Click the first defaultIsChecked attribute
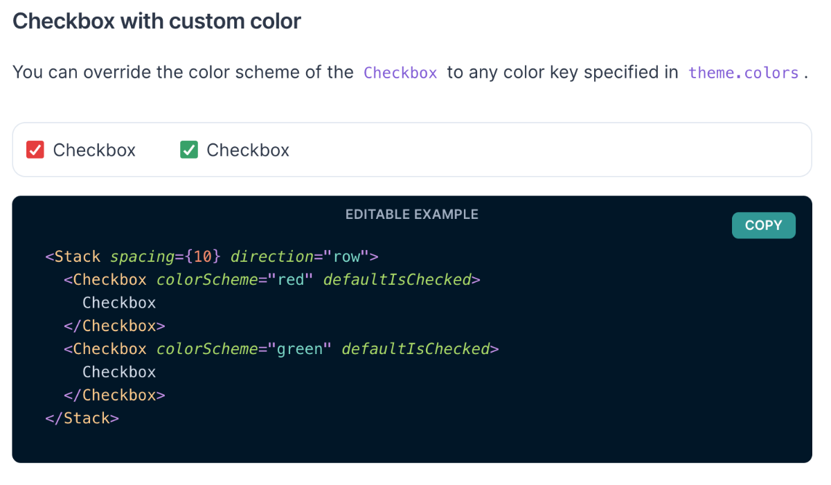Viewport: 831px width, 485px height. 397,280
